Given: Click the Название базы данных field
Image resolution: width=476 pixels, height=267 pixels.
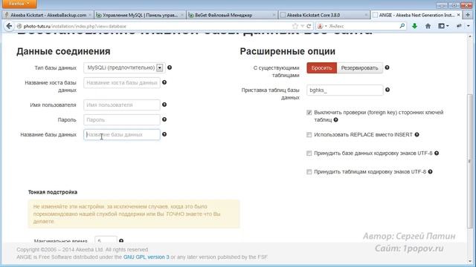Looking at the screenshot, I should (x=122, y=135).
